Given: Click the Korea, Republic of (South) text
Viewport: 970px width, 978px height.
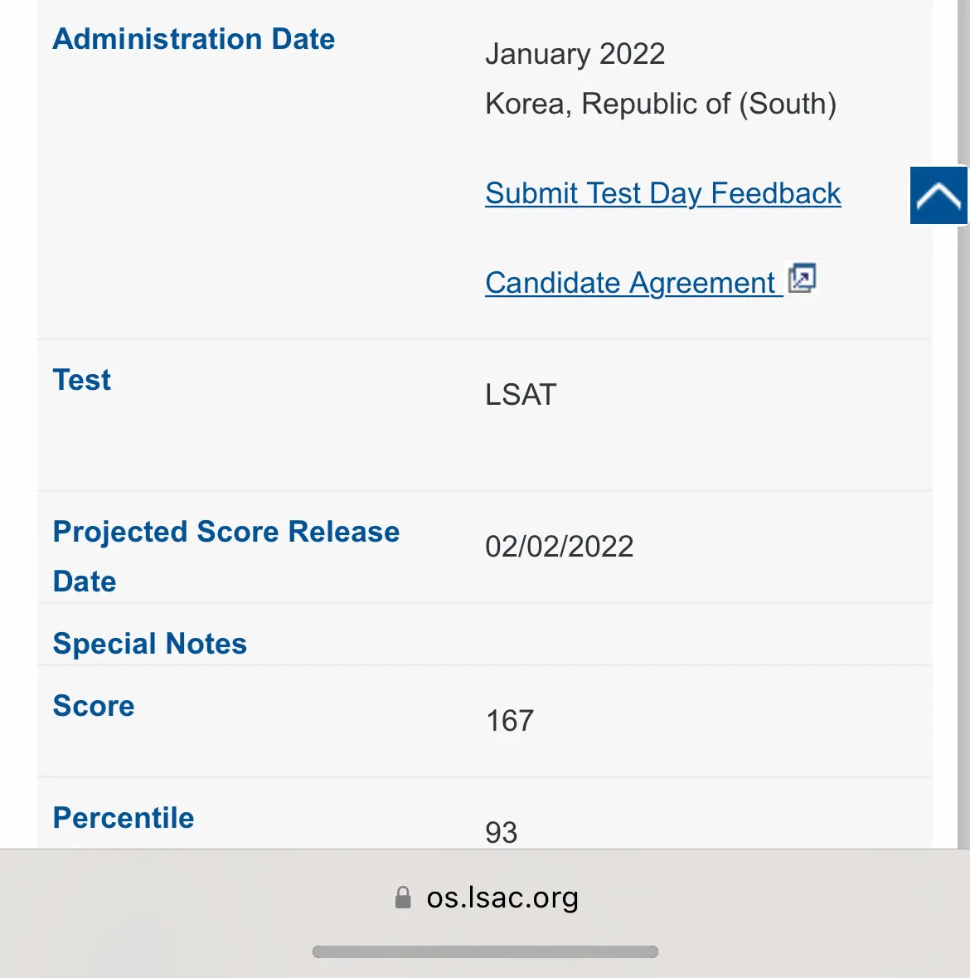Looking at the screenshot, I should [x=660, y=104].
